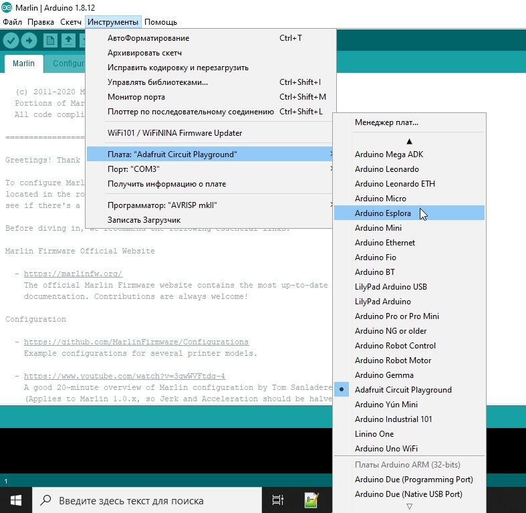Select Архивировать скетч
Screen dimensions: 526x513
[x=211, y=53]
